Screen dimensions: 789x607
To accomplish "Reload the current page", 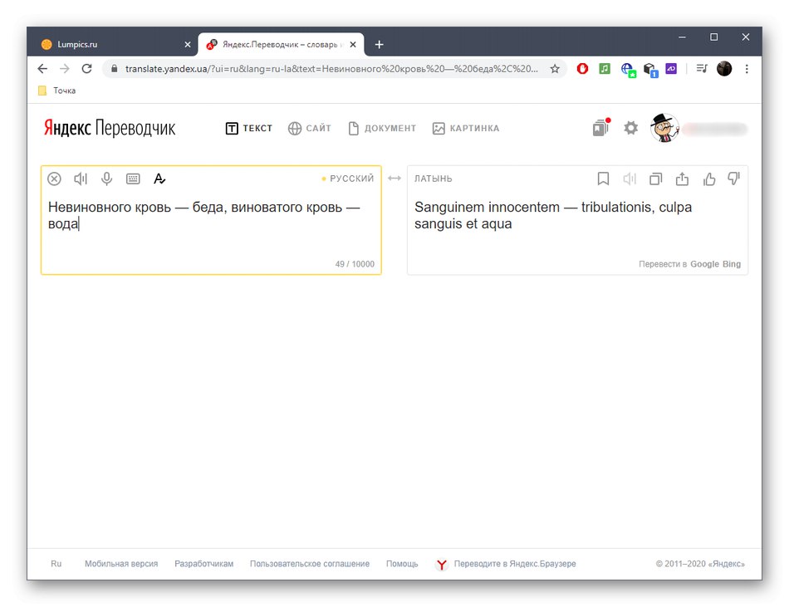I will coord(86,69).
